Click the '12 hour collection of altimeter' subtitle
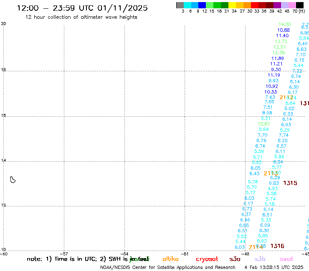This screenshot has height=271, width=309. click(x=81, y=17)
